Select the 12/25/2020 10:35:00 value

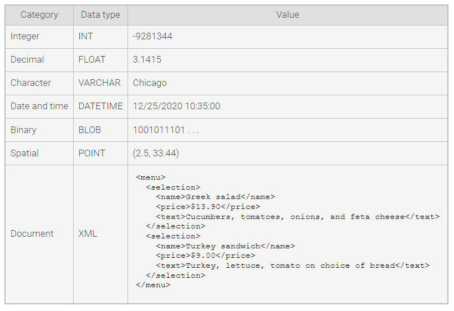(x=176, y=106)
